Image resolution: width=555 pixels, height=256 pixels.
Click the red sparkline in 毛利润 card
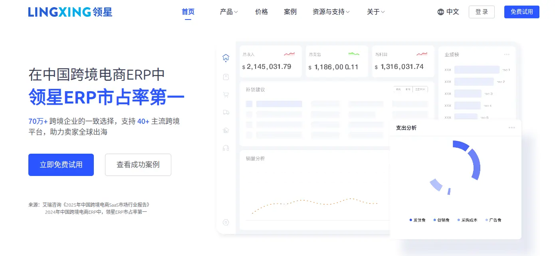422,54
